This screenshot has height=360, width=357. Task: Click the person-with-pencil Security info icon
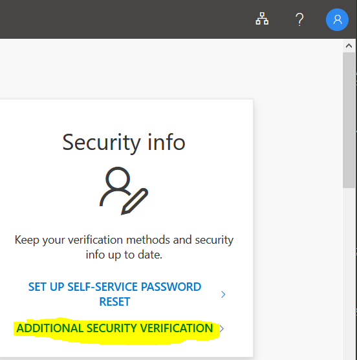(x=124, y=191)
